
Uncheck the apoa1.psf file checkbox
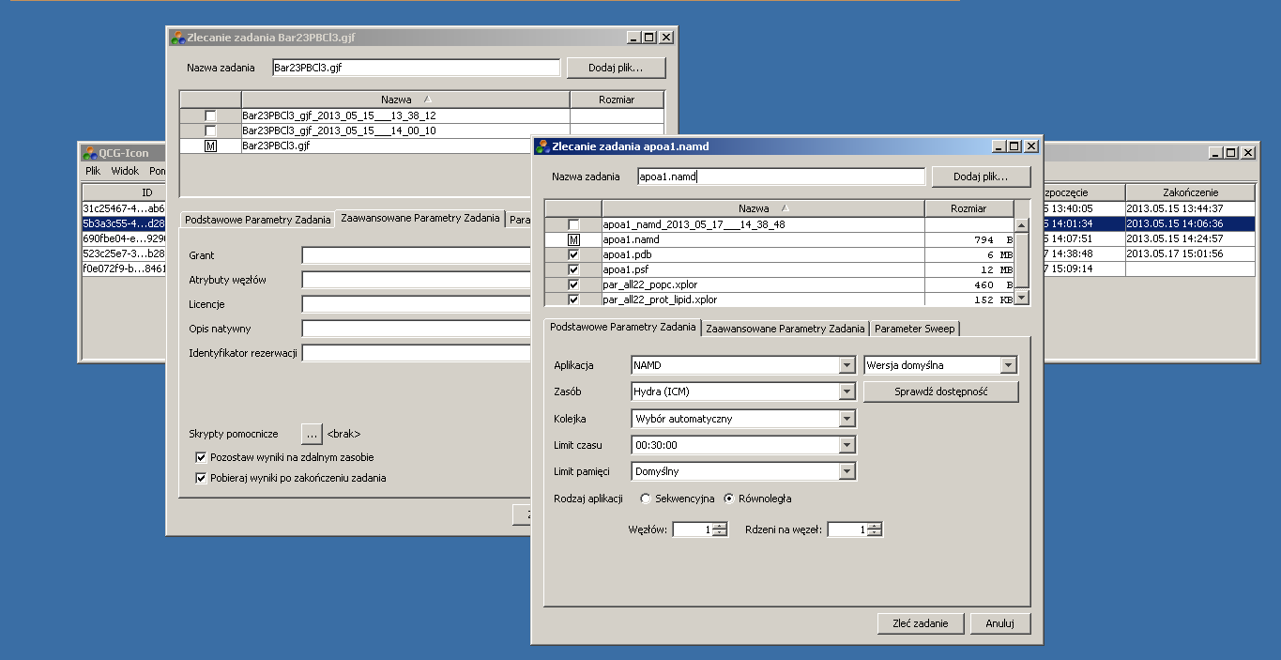(573, 270)
